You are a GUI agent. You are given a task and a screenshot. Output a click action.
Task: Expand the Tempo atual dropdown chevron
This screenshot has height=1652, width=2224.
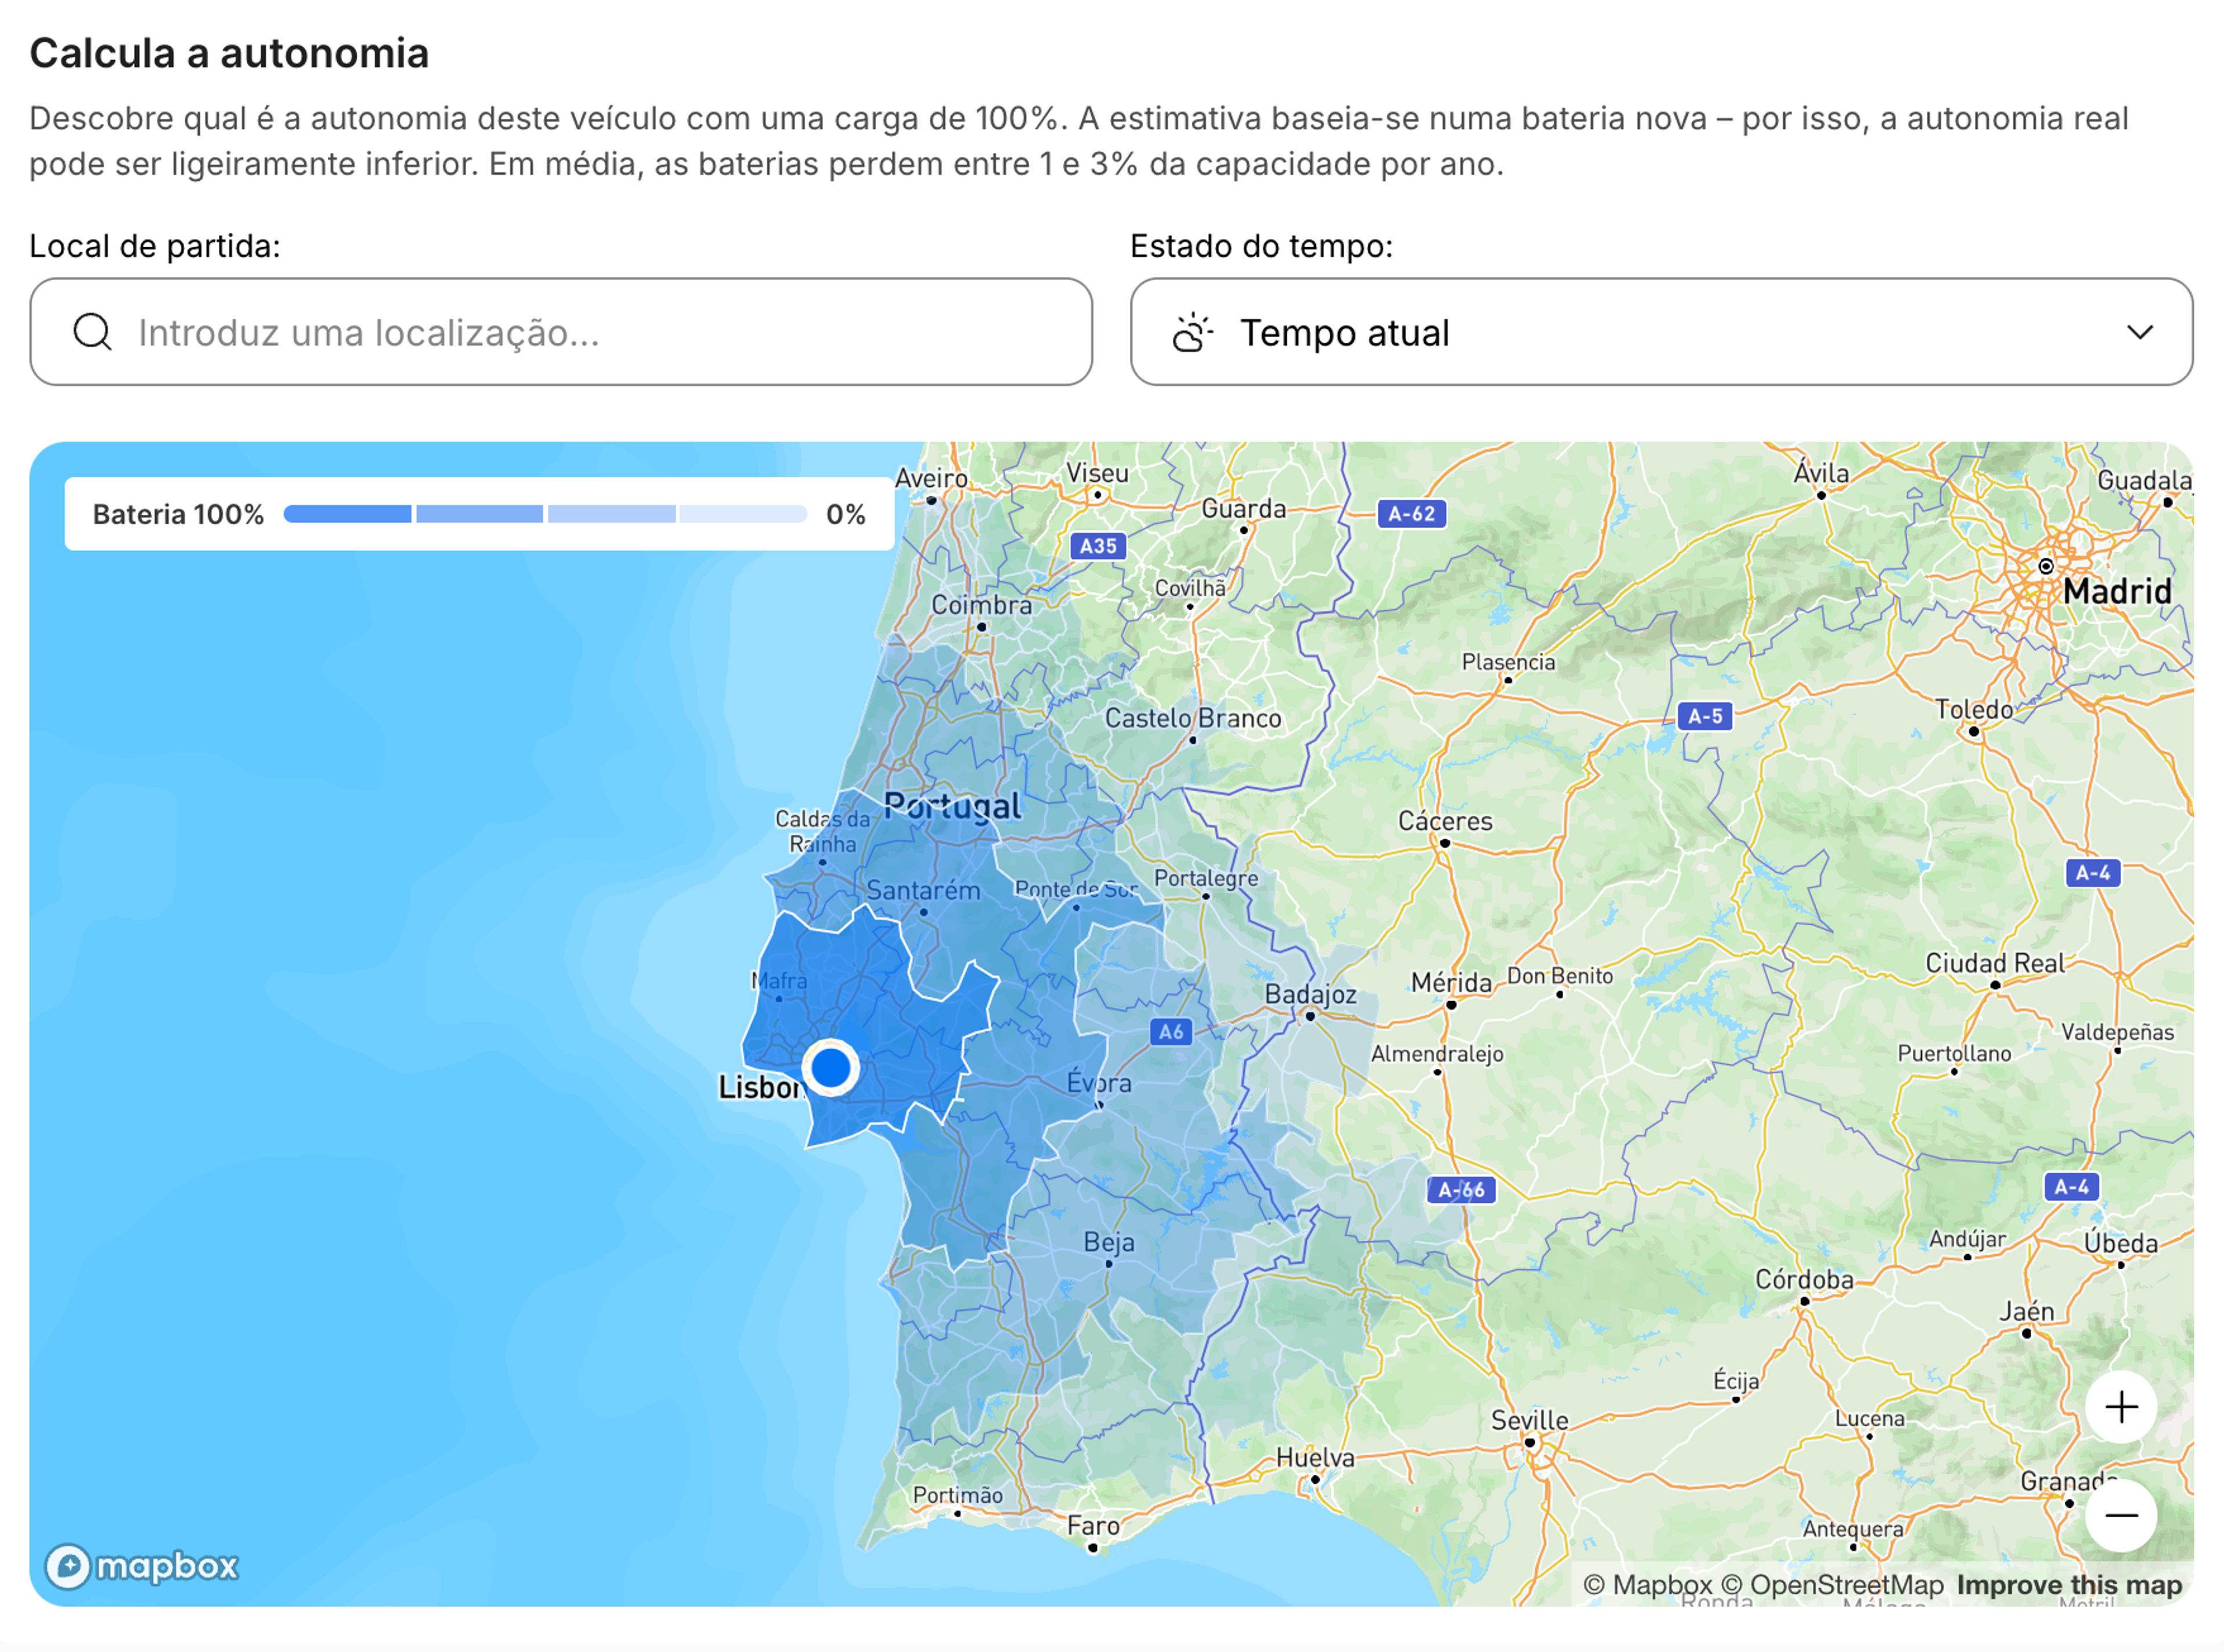point(2140,332)
